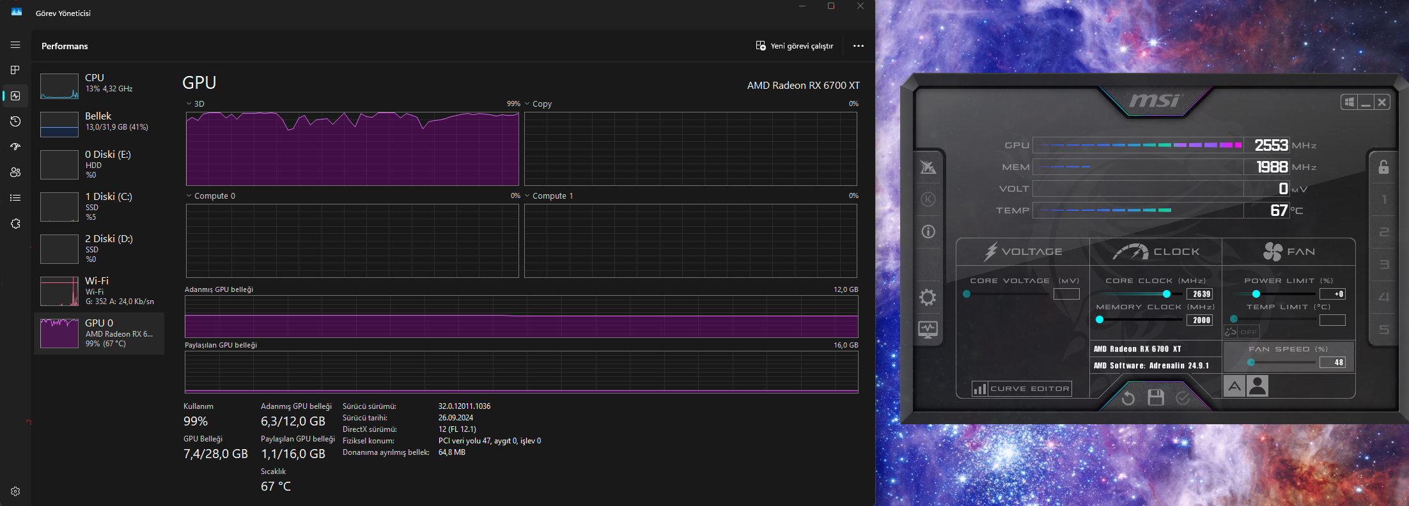Select Afterburner profile slot 3

point(1384,264)
